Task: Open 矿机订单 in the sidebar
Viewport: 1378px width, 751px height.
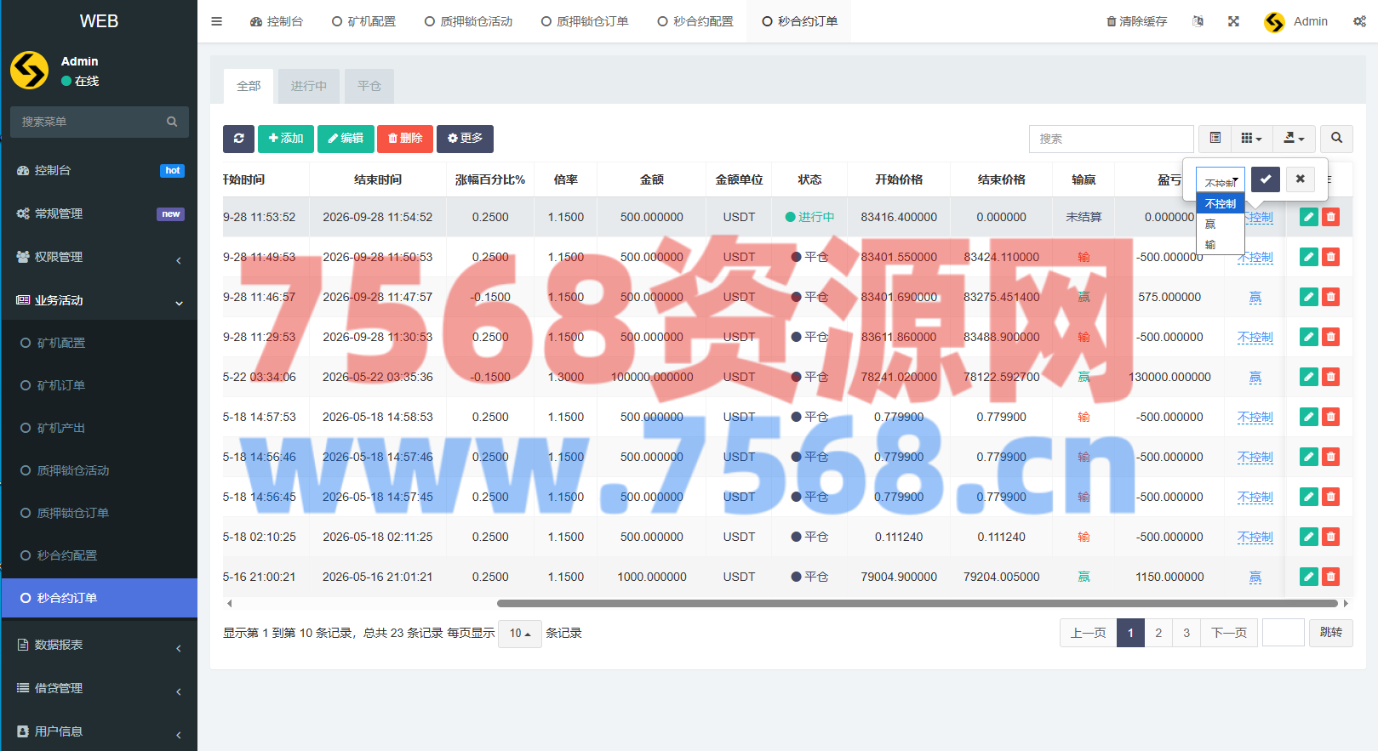Action: pos(100,385)
